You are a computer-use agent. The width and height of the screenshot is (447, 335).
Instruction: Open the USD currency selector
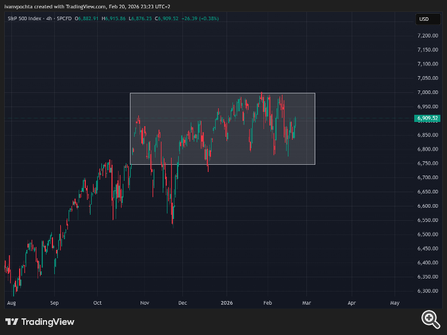click(428, 19)
